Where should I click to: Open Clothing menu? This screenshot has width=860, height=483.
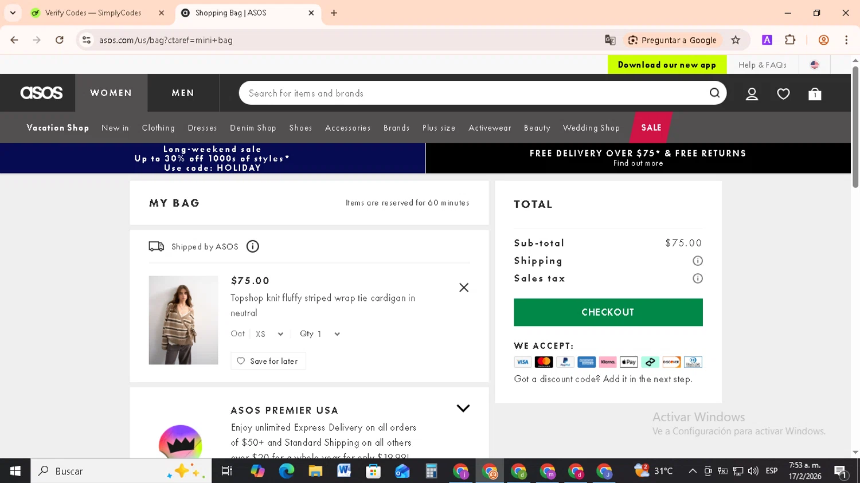click(x=158, y=128)
